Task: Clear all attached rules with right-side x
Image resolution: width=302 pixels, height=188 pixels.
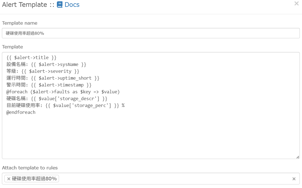Action: coord(294,179)
